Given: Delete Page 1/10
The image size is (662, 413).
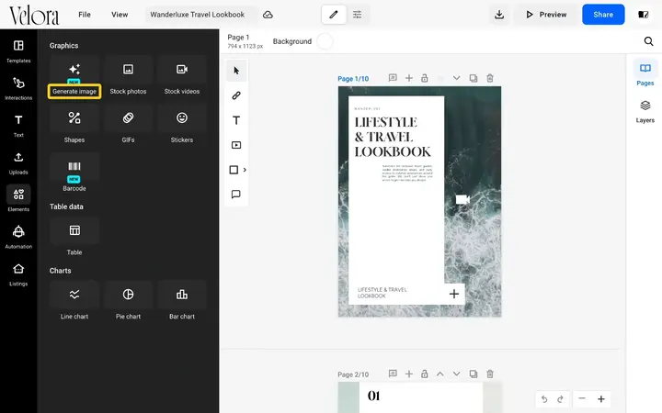Looking at the screenshot, I should coord(490,78).
